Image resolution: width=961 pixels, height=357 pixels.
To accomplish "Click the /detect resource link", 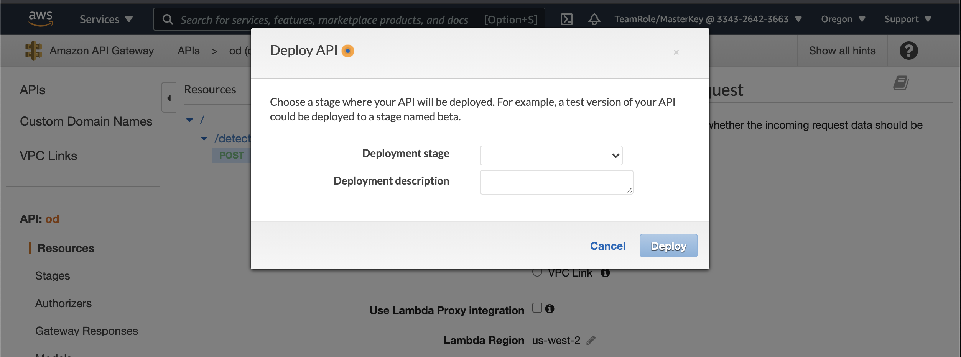I will pos(232,138).
